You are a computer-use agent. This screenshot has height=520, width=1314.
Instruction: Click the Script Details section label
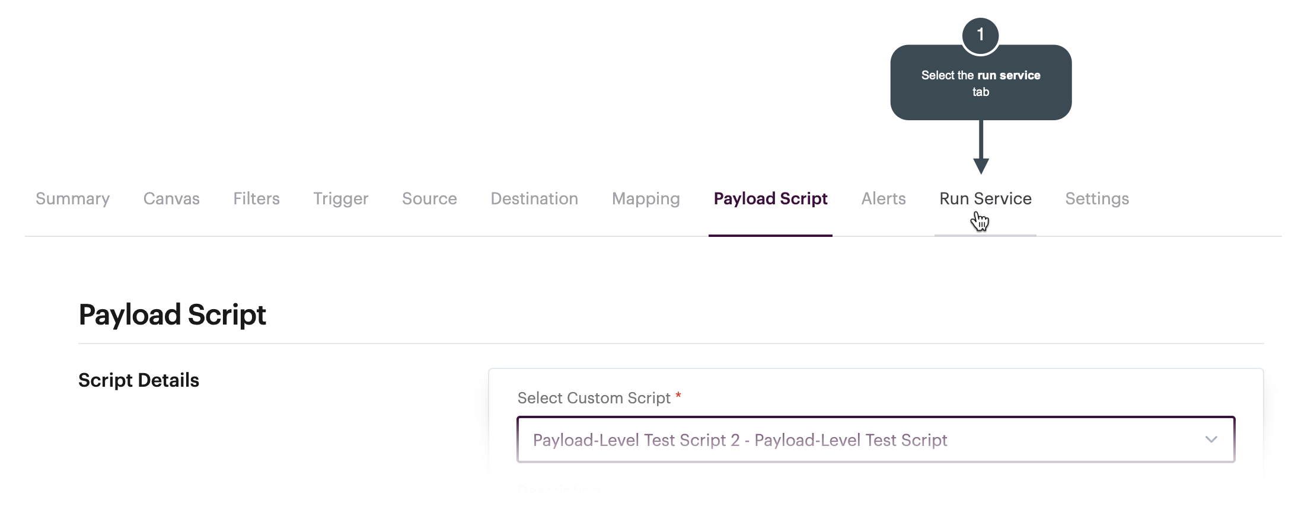click(139, 380)
